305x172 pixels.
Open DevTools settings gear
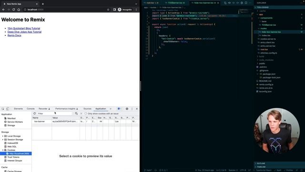tap(127, 109)
